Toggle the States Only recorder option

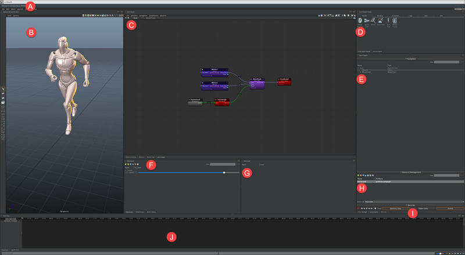(x=423, y=208)
